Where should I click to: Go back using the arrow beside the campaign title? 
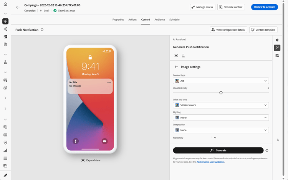(18, 7)
